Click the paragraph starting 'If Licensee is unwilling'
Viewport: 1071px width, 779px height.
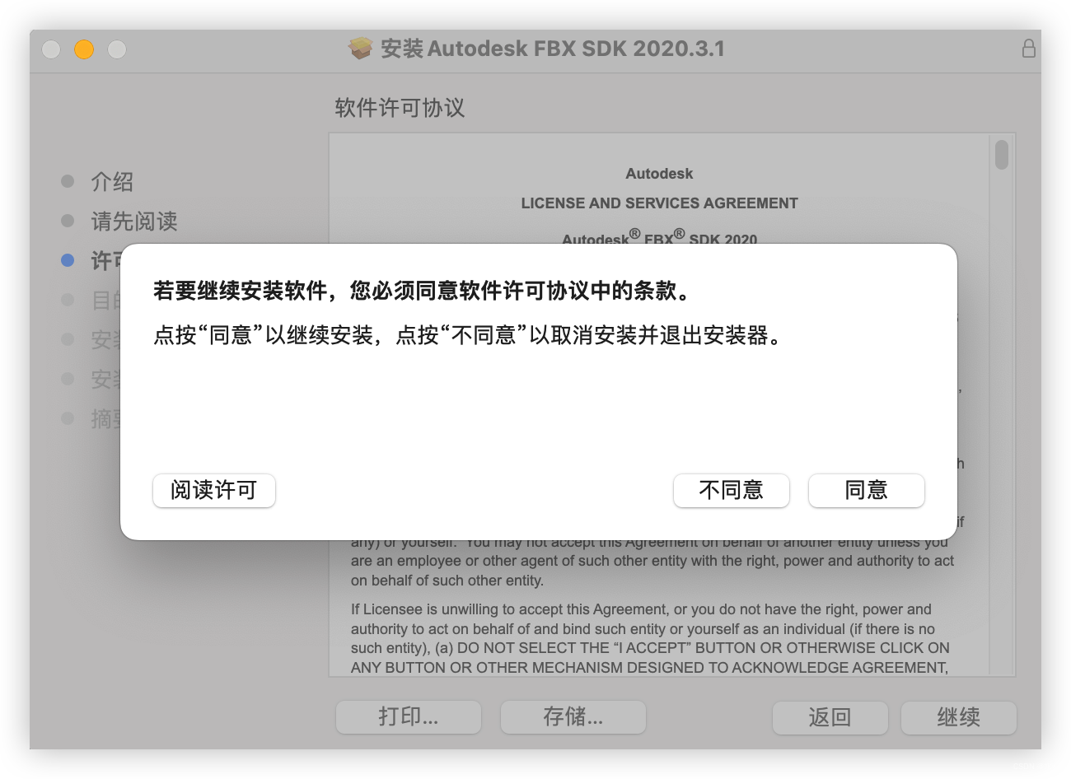click(652, 638)
